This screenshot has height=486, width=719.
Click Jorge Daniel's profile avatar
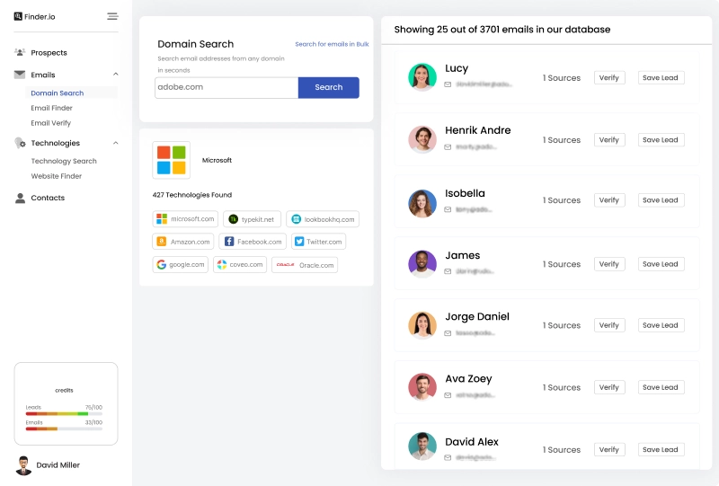pyautogui.click(x=422, y=325)
